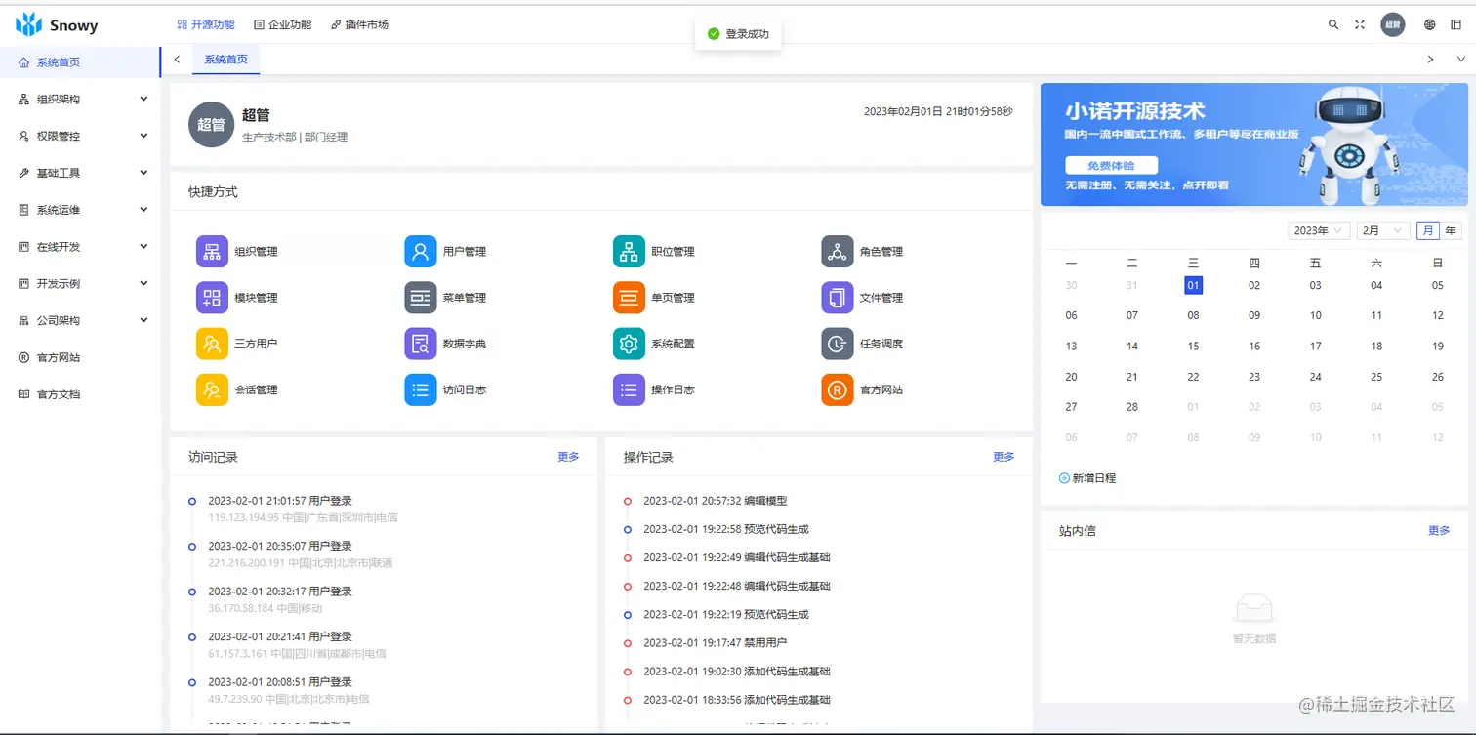Image resolution: width=1476 pixels, height=735 pixels.
Task: Select calendar date 15
Action: pyautogui.click(x=1193, y=346)
